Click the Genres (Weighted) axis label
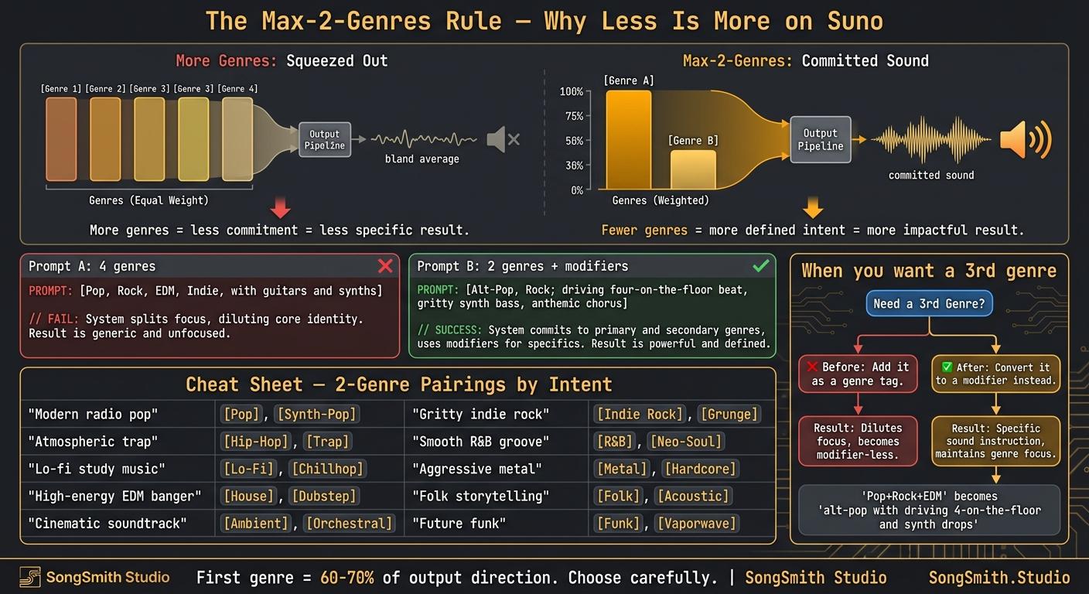Image resolution: width=1089 pixels, height=594 pixels. 661,200
